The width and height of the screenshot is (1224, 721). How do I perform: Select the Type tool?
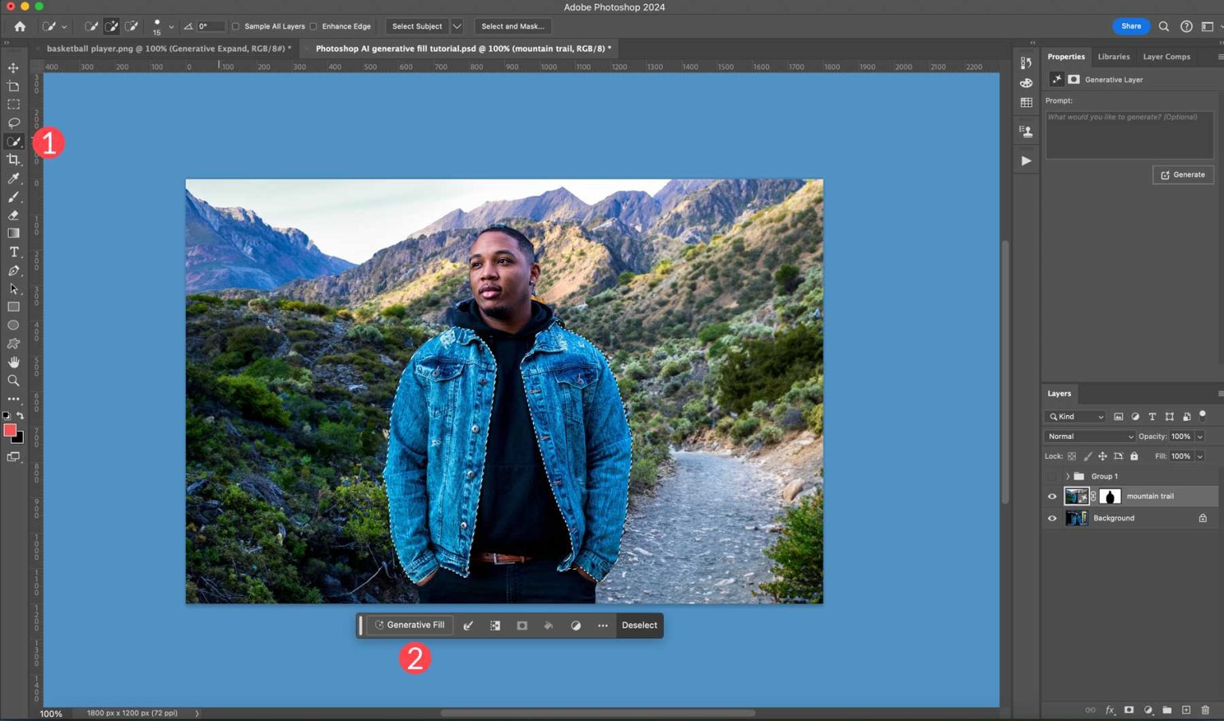(13, 252)
